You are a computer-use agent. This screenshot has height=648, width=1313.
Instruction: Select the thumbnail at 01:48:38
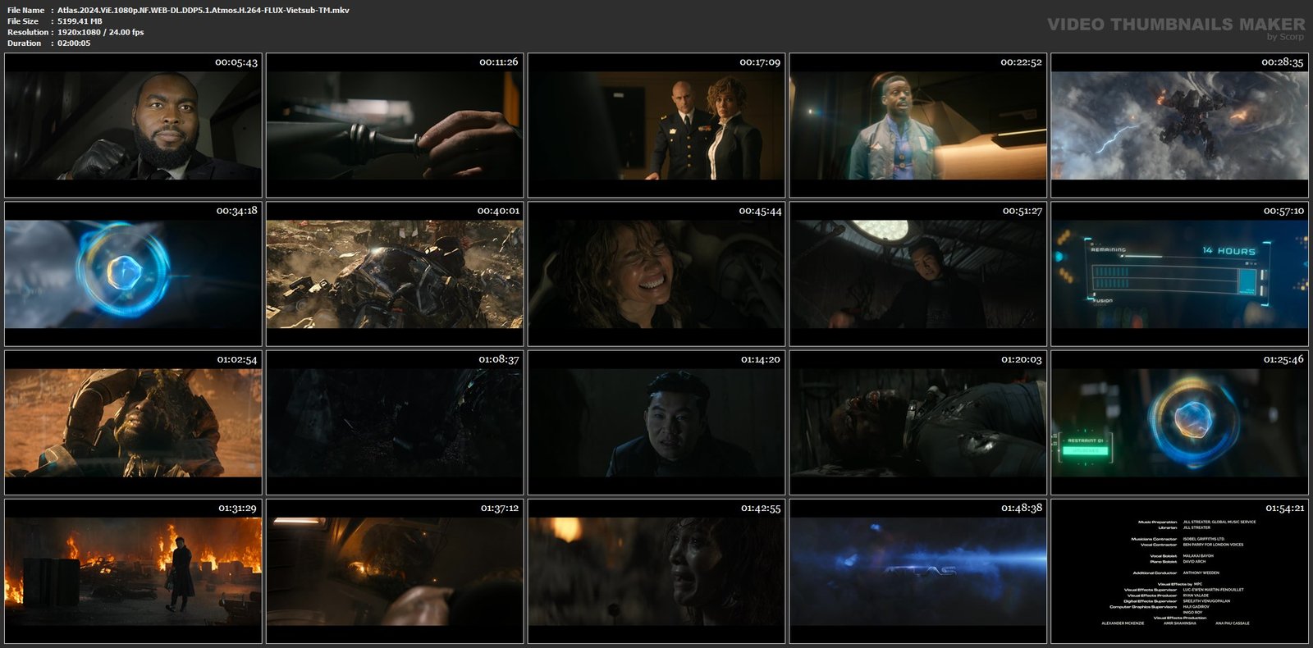pos(918,572)
